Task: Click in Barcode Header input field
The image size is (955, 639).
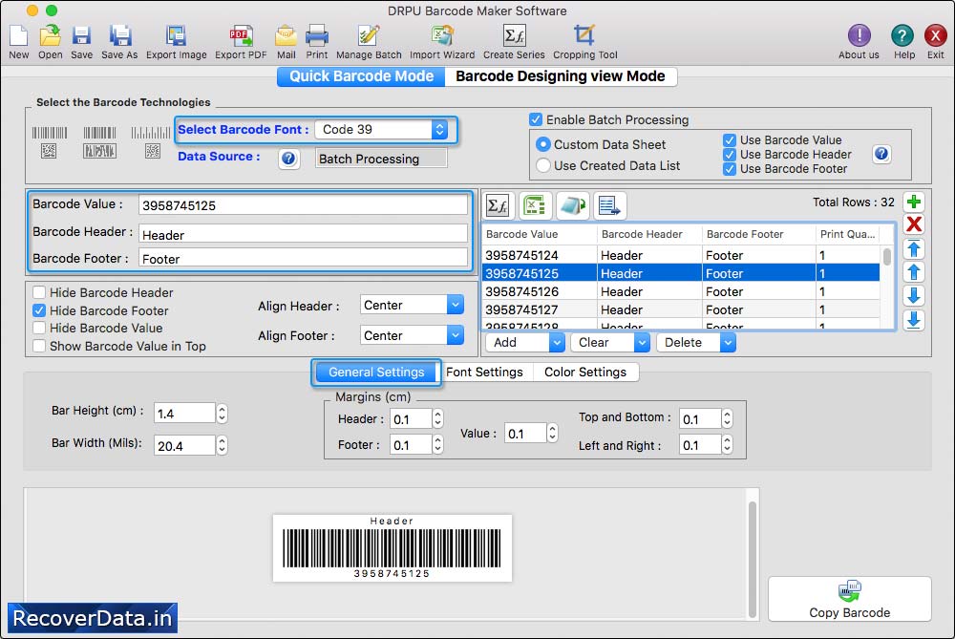Action: coord(303,235)
